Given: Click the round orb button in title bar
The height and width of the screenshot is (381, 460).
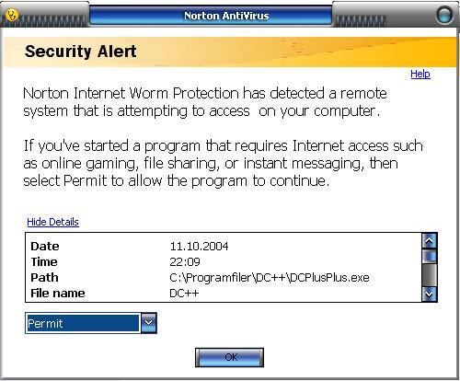Looking at the screenshot, I should click(444, 15).
